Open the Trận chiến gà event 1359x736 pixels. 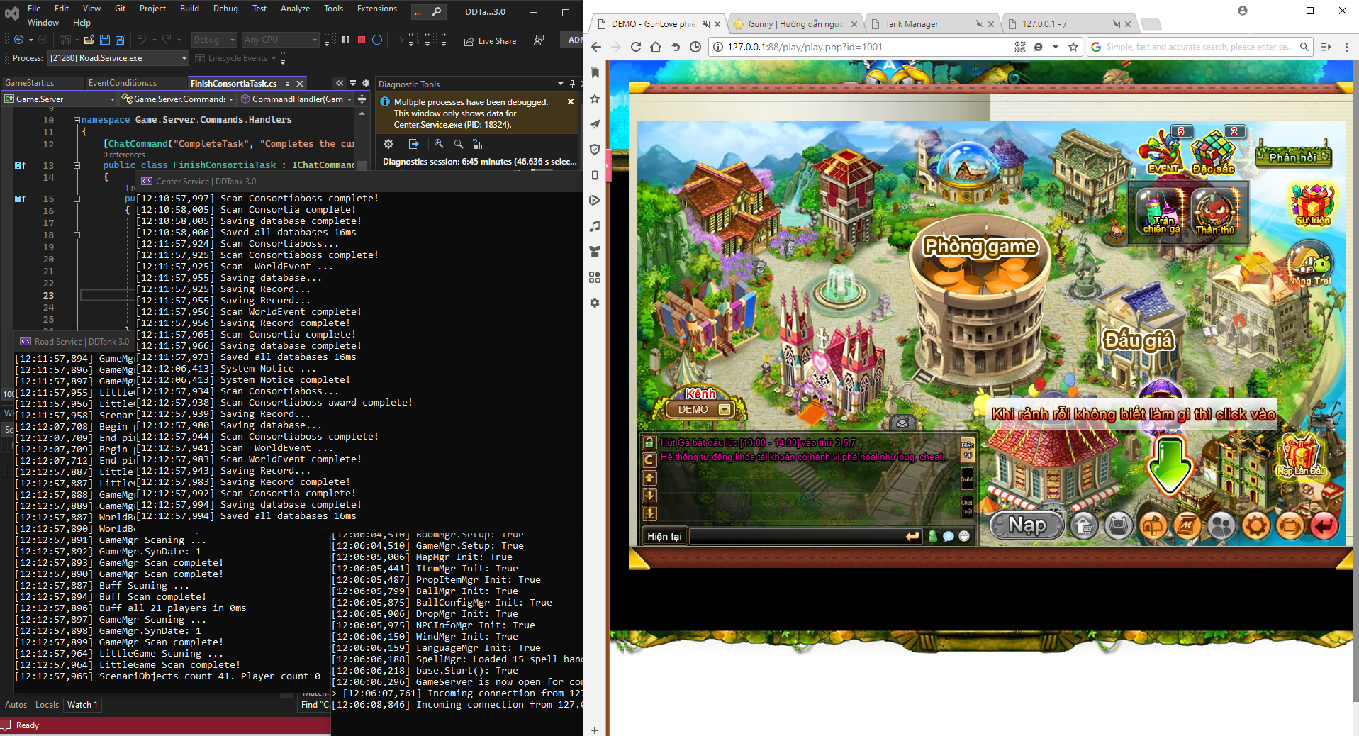[1161, 211]
